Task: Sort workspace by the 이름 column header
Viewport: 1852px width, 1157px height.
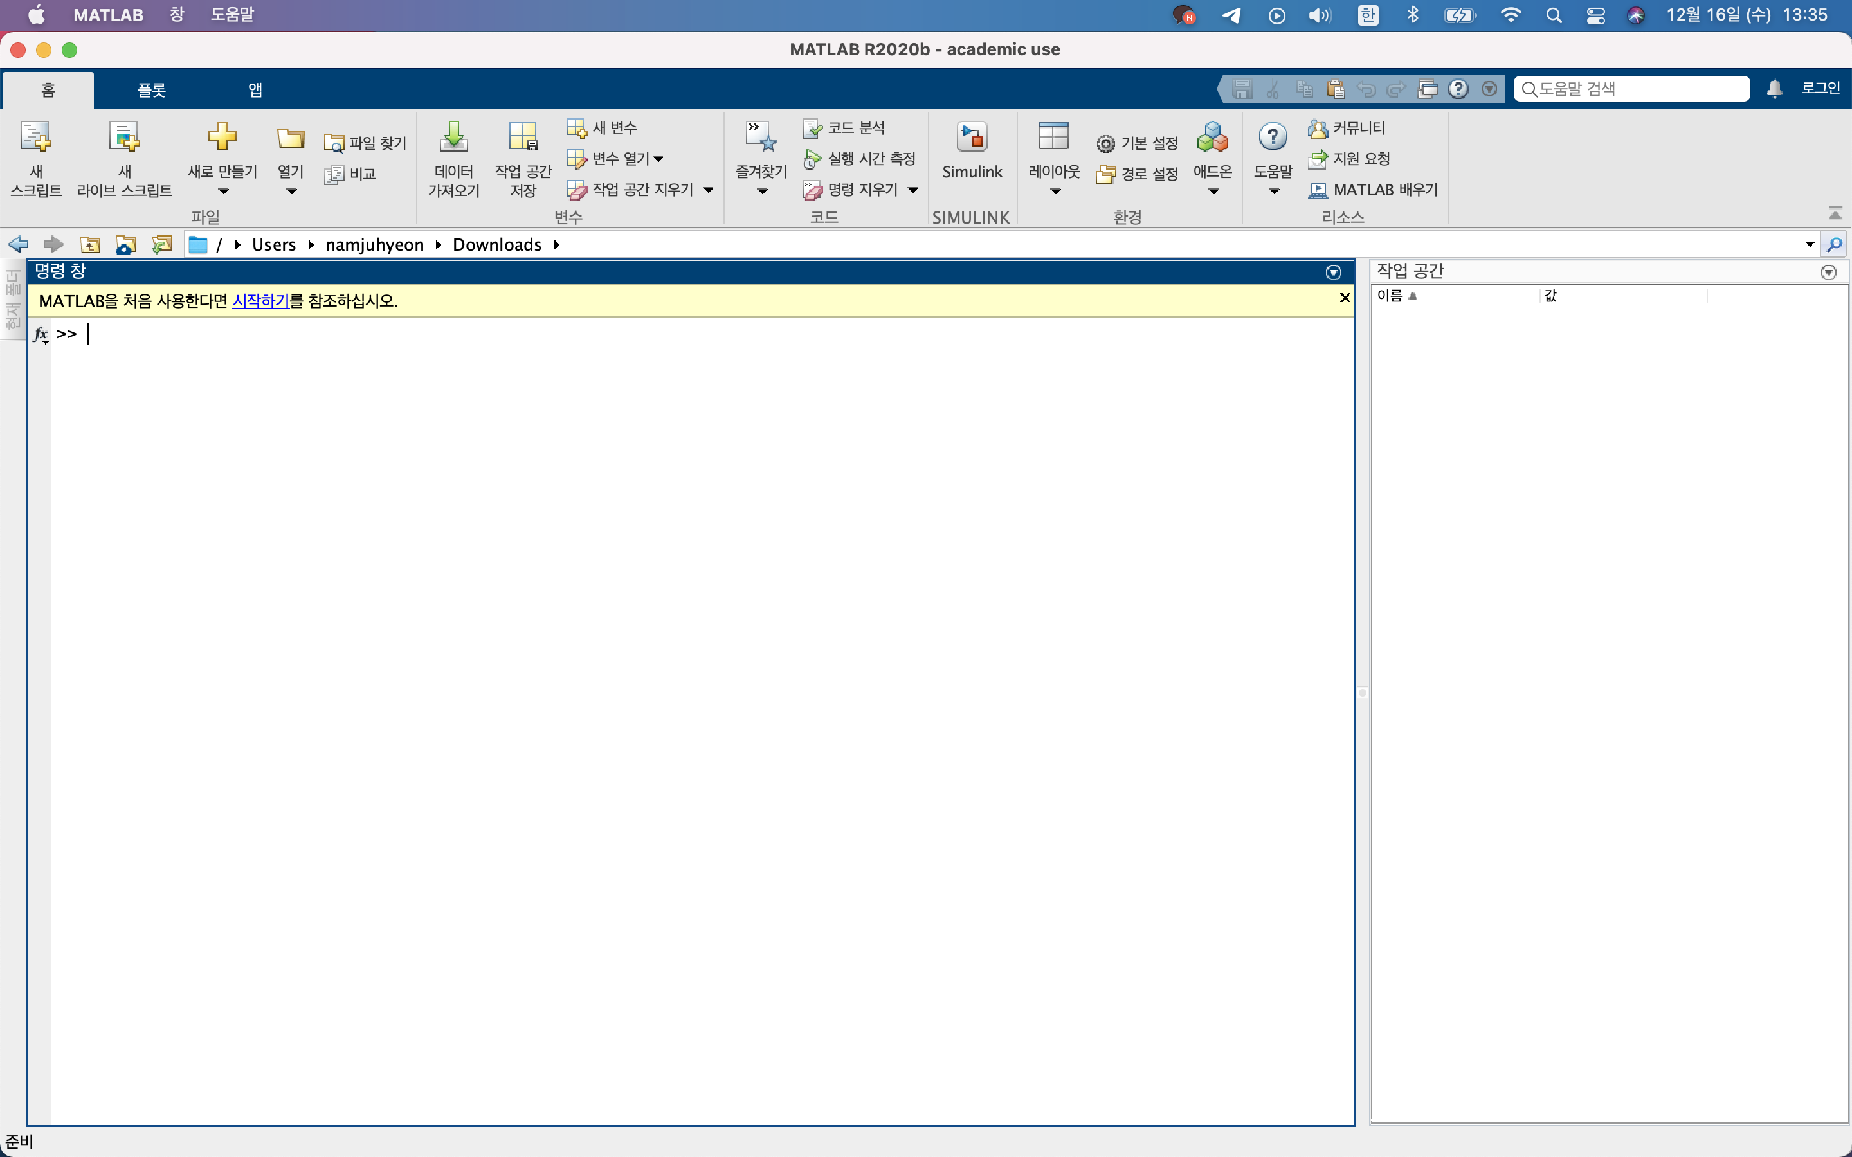Action: [1389, 296]
